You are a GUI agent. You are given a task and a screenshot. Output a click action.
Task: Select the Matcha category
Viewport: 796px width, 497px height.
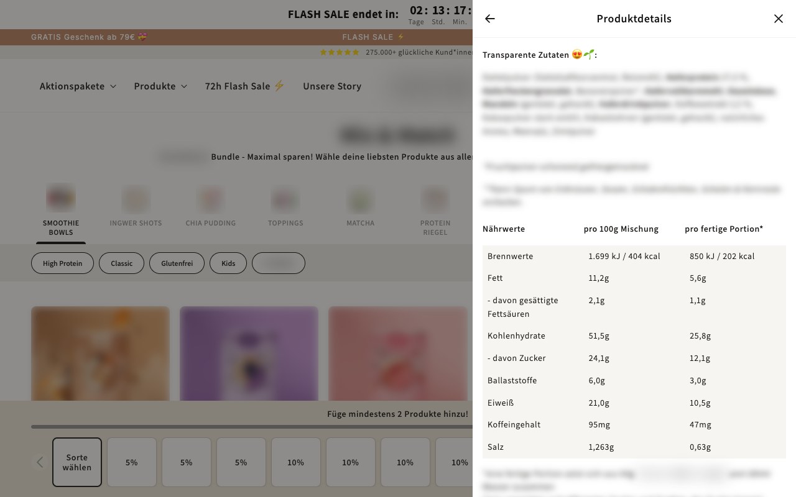click(361, 207)
